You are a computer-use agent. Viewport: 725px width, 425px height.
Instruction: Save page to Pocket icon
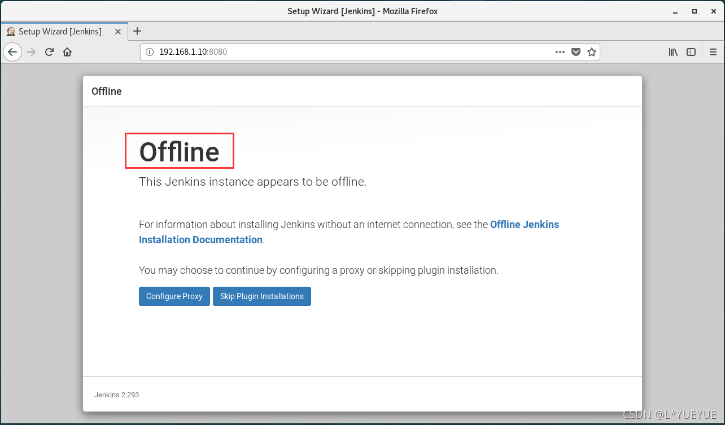[576, 52]
